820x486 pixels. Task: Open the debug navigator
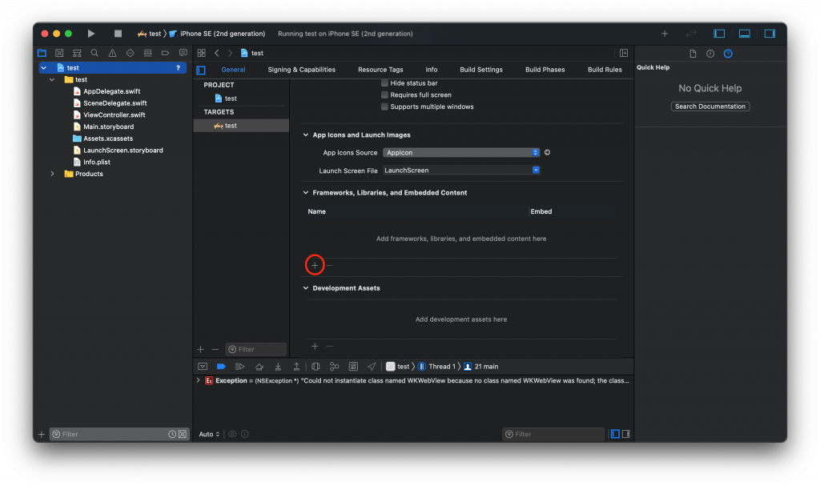pyautogui.click(x=148, y=53)
